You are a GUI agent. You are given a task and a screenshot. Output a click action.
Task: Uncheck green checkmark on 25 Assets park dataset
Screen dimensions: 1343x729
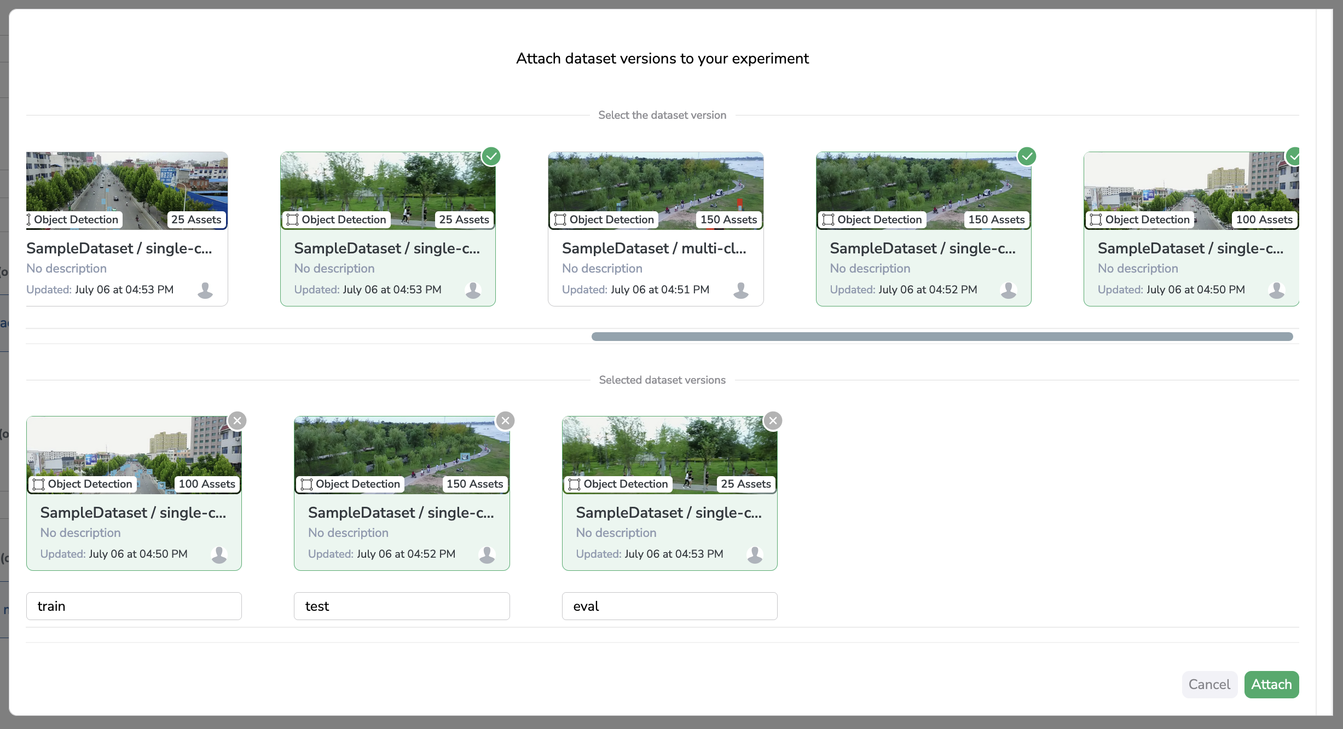tap(491, 157)
